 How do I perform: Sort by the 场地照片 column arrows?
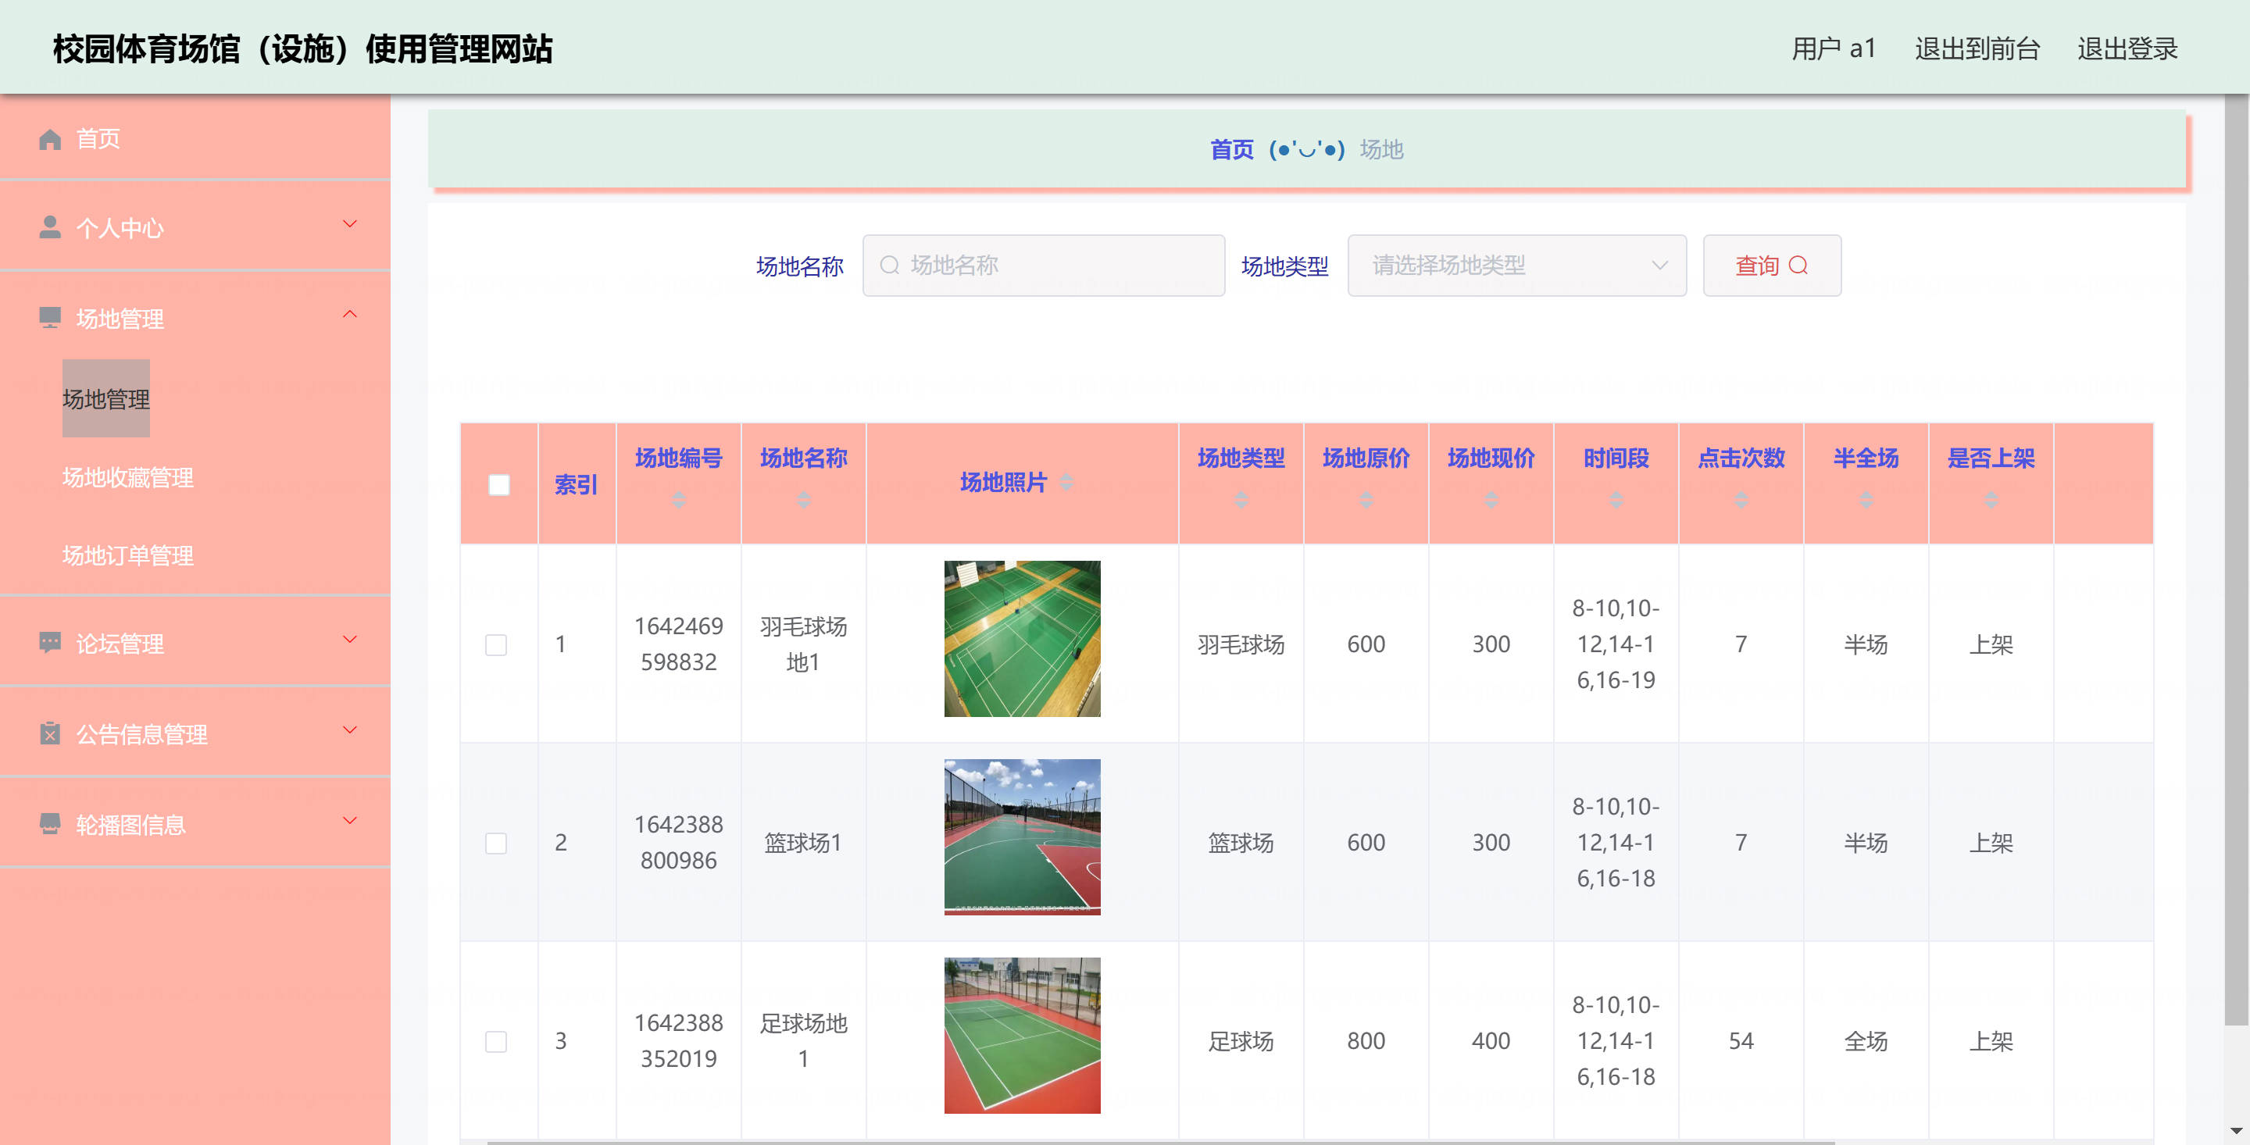[1066, 481]
